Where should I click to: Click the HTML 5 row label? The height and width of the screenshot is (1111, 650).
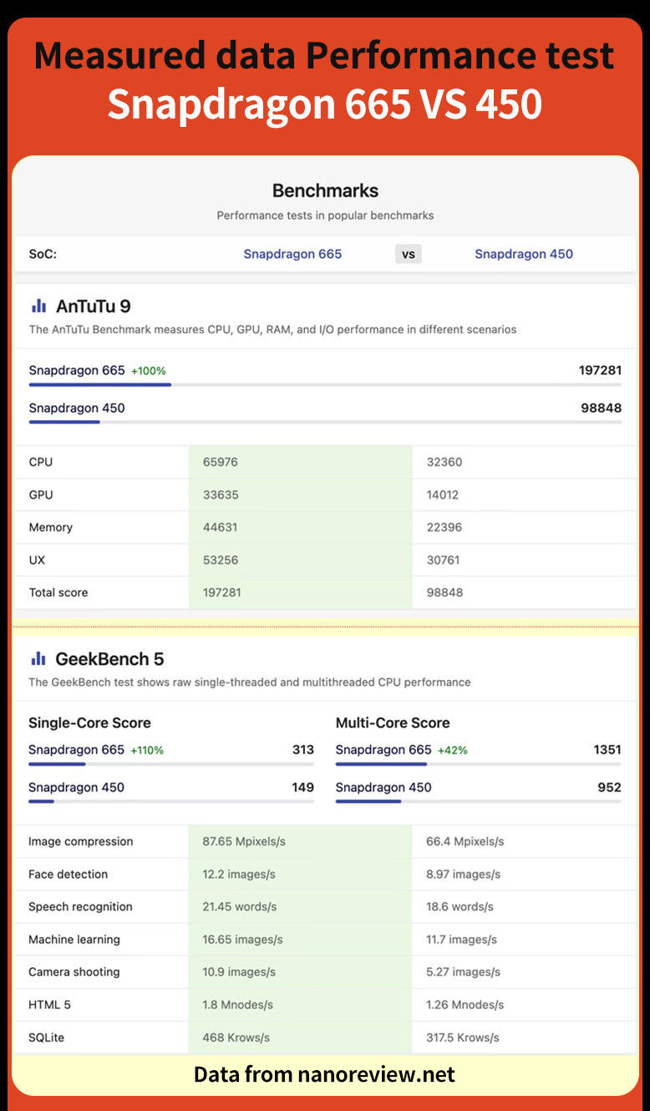pos(49,1004)
